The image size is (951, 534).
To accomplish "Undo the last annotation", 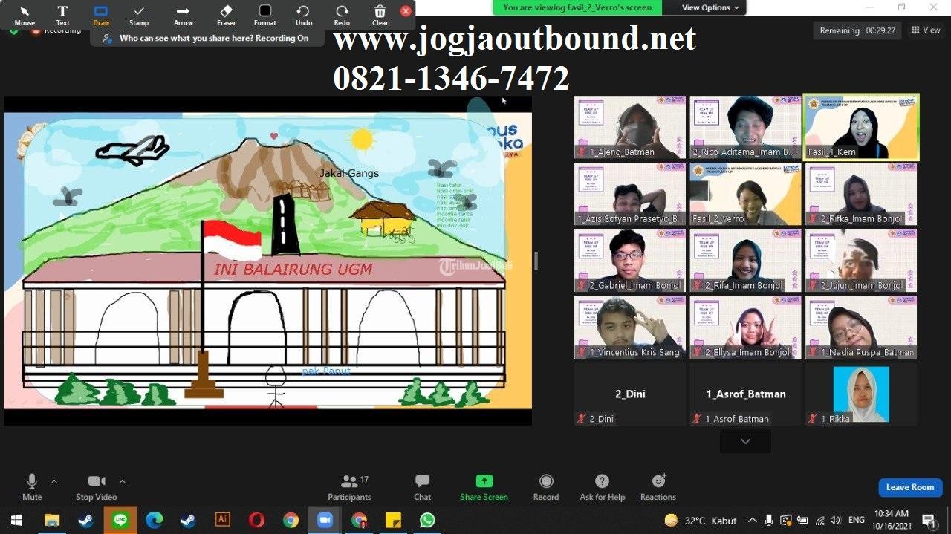I will tap(303, 15).
